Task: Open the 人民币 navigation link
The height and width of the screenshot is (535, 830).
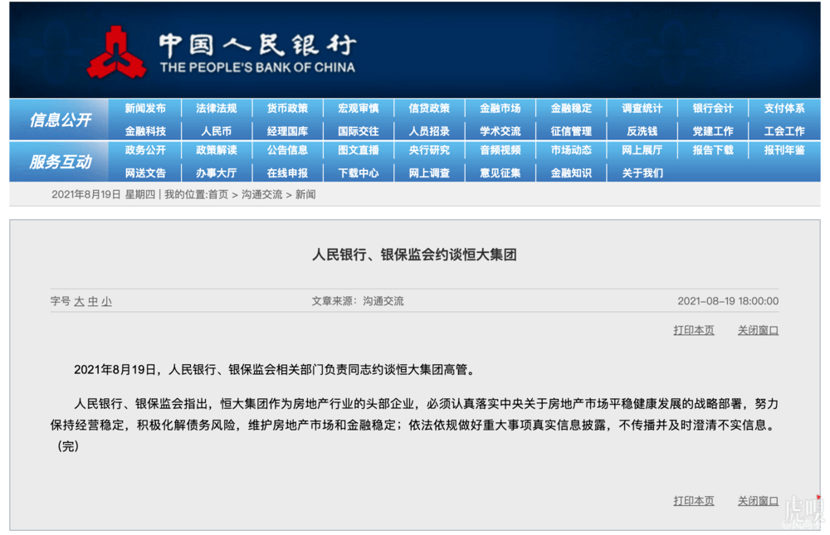Action: (216, 131)
